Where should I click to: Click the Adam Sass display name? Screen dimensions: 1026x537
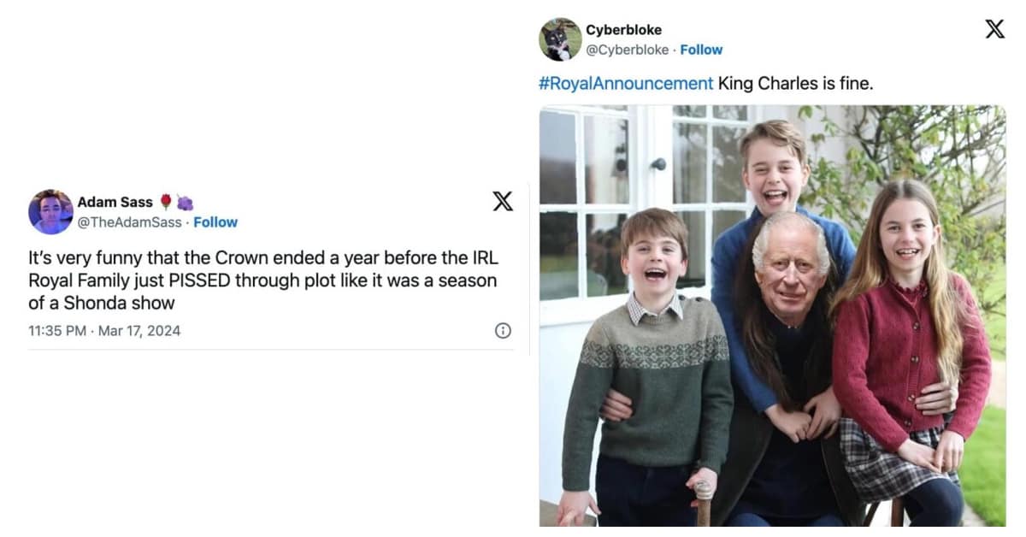pyautogui.click(x=115, y=203)
